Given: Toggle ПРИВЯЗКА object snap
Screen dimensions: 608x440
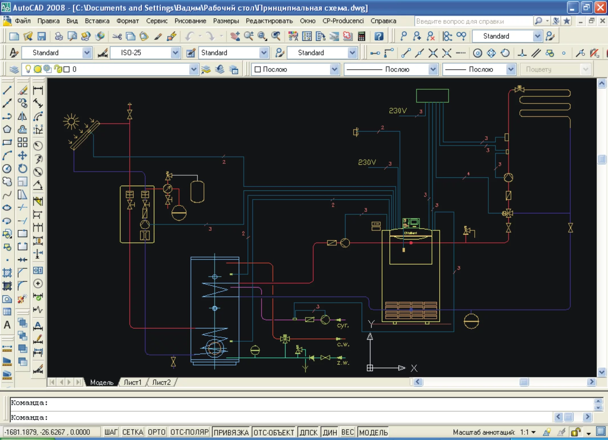Looking at the screenshot, I should coord(231,432).
